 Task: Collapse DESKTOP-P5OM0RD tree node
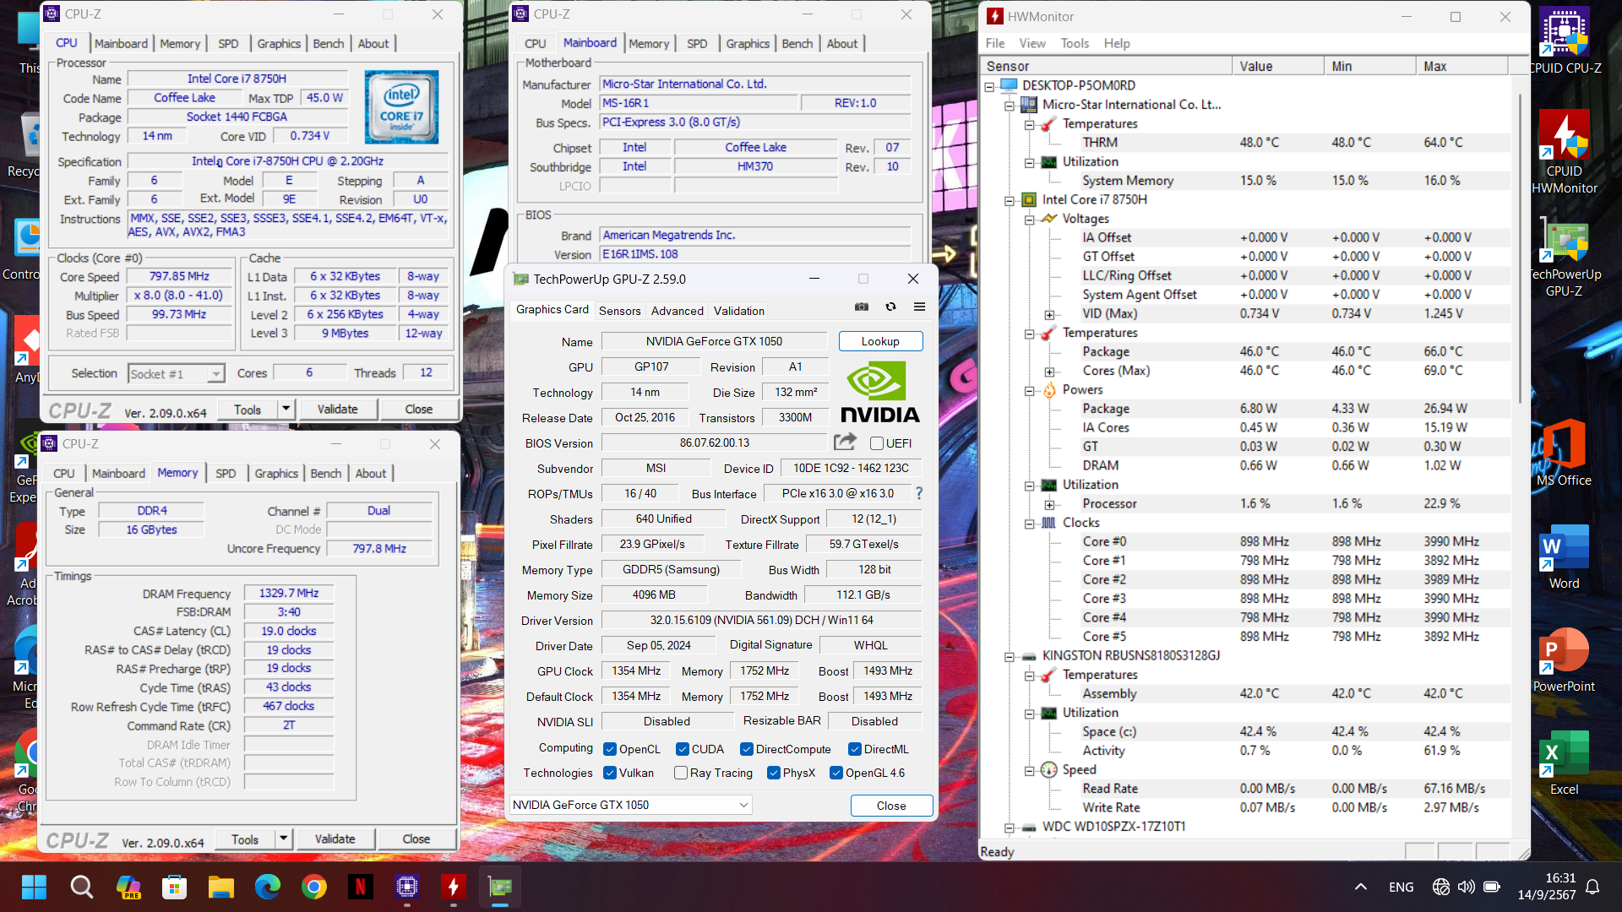(989, 85)
